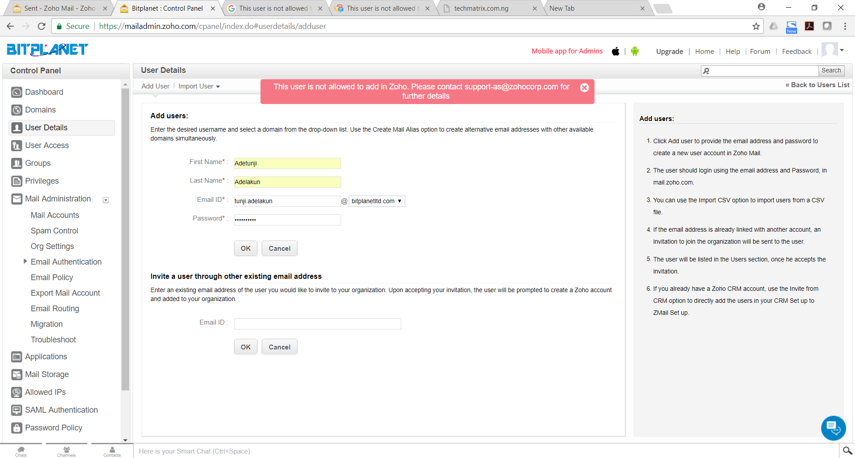Click the First Name input field

tap(288, 163)
